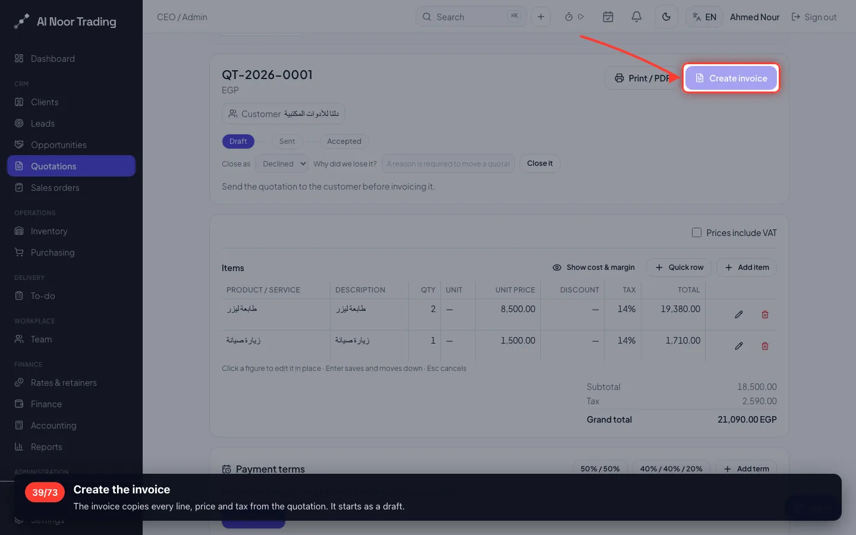Focus the Search field
The height and width of the screenshot is (535, 856).
pos(471,17)
